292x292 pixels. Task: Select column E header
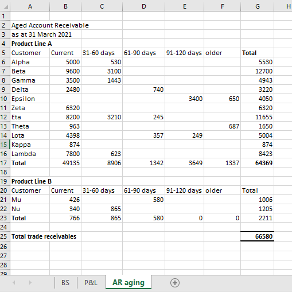coord(184,6)
